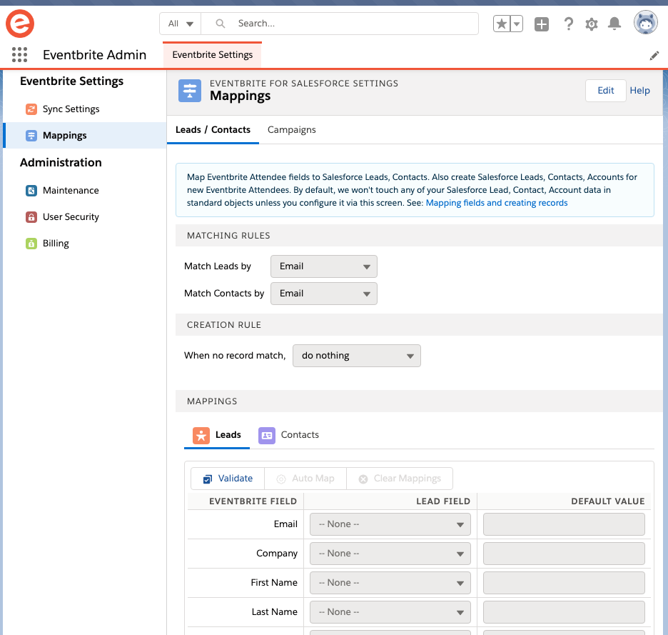Screen dimensions: 668x635
Task: Open the App Launcher grid
Action: coord(19,54)
